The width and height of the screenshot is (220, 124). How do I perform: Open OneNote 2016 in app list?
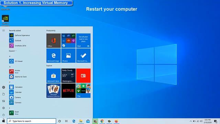click(x=18, y=45)
